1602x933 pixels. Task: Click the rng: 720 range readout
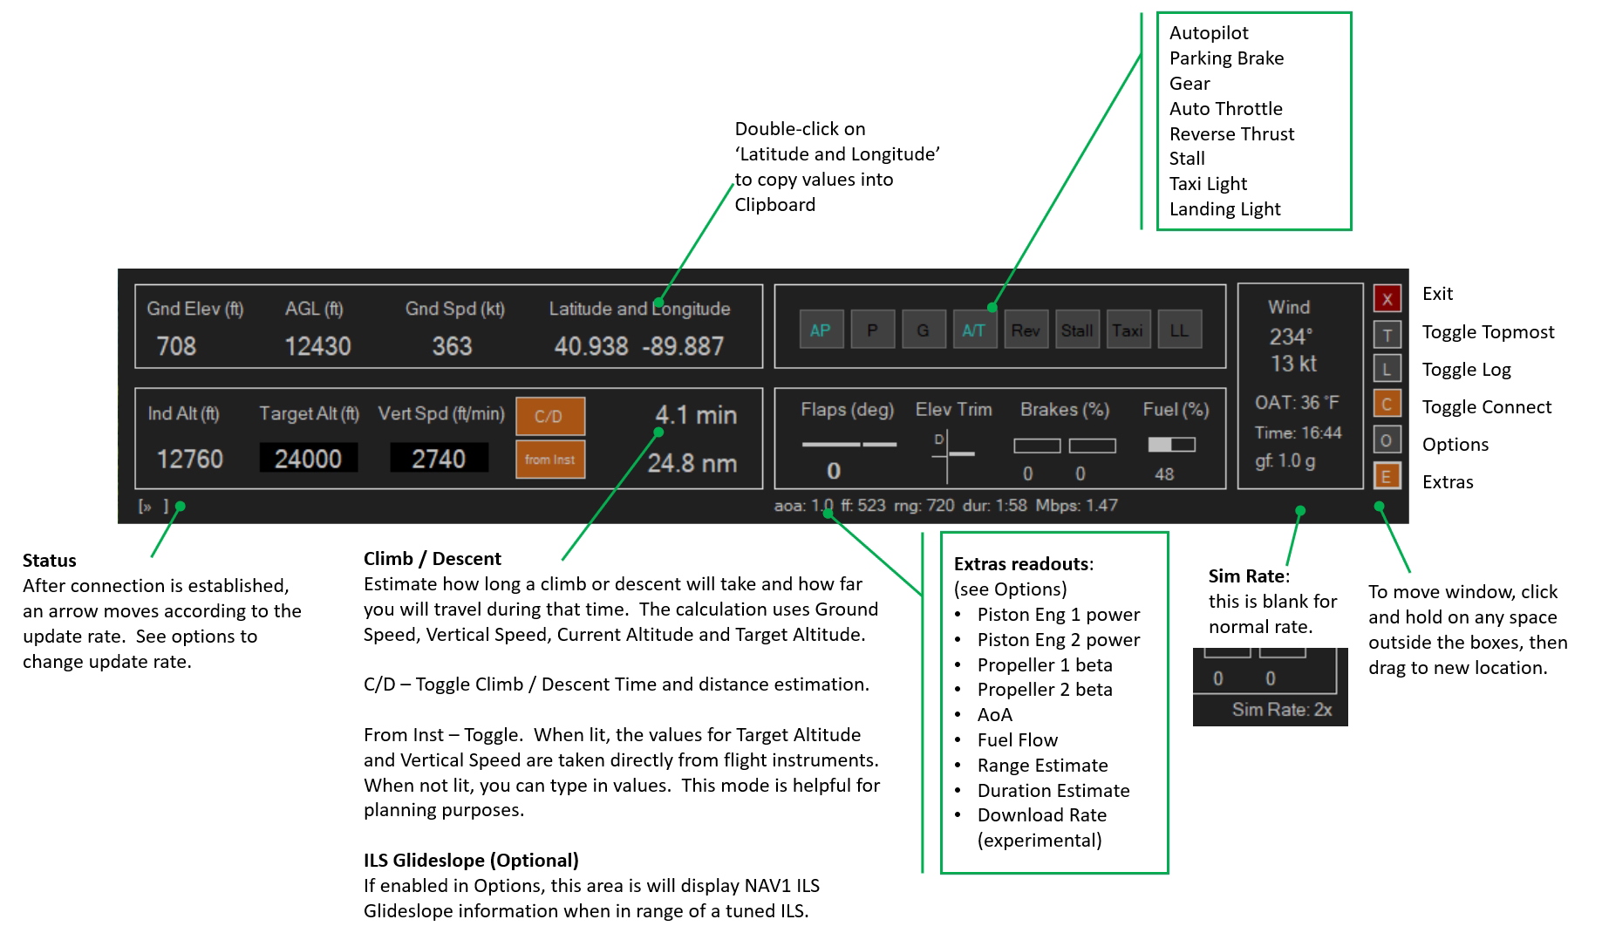click(924, 506)
